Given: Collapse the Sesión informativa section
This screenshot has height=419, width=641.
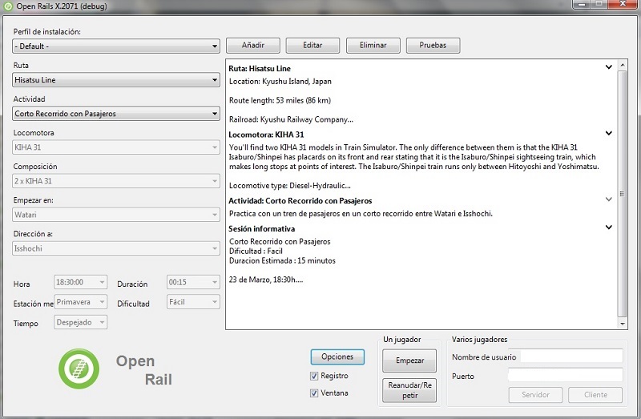Looking at the screenshot, I should pyautogui.click(x=609, y=228).
